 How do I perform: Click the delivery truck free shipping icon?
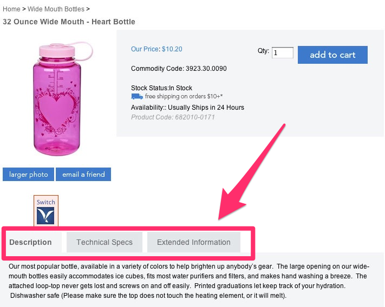coord(136,97)
